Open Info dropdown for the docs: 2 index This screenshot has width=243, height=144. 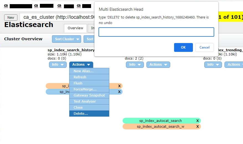[x=135, y=65]
